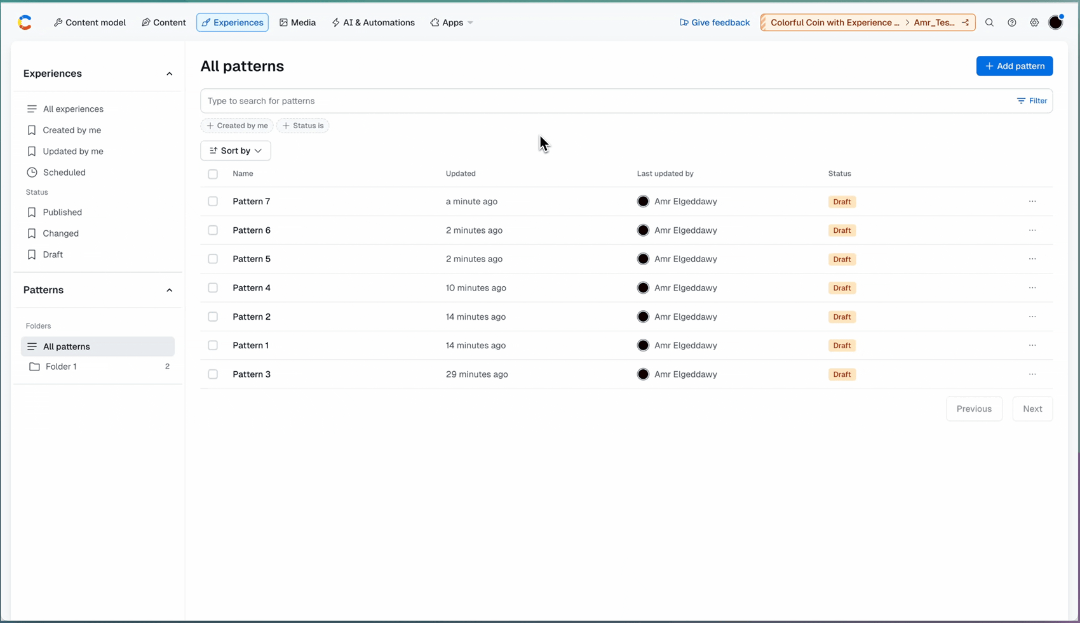1080x623 pixels.
Task: Click the Contentful logo icon
Action: coord(25,22)
